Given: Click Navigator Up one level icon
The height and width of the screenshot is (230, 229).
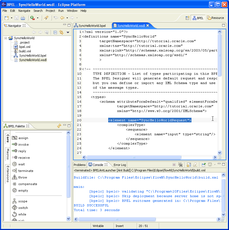Looking at the screenshot, I should pyautogui.click(x=47, y=32).
